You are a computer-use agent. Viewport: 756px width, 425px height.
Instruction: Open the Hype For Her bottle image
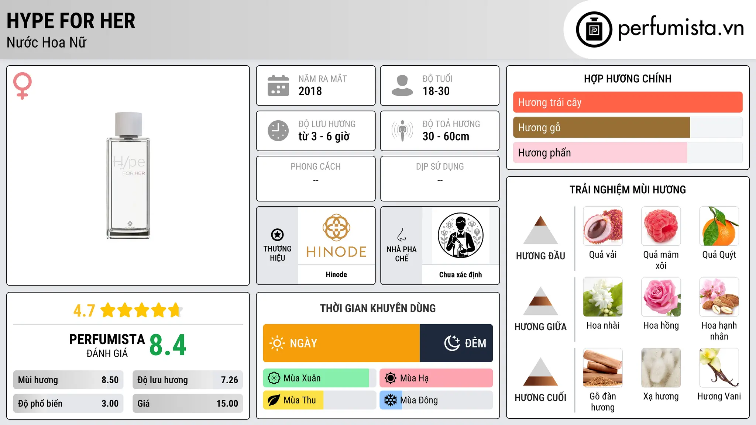pyautogui.click(x=128, y=176)
